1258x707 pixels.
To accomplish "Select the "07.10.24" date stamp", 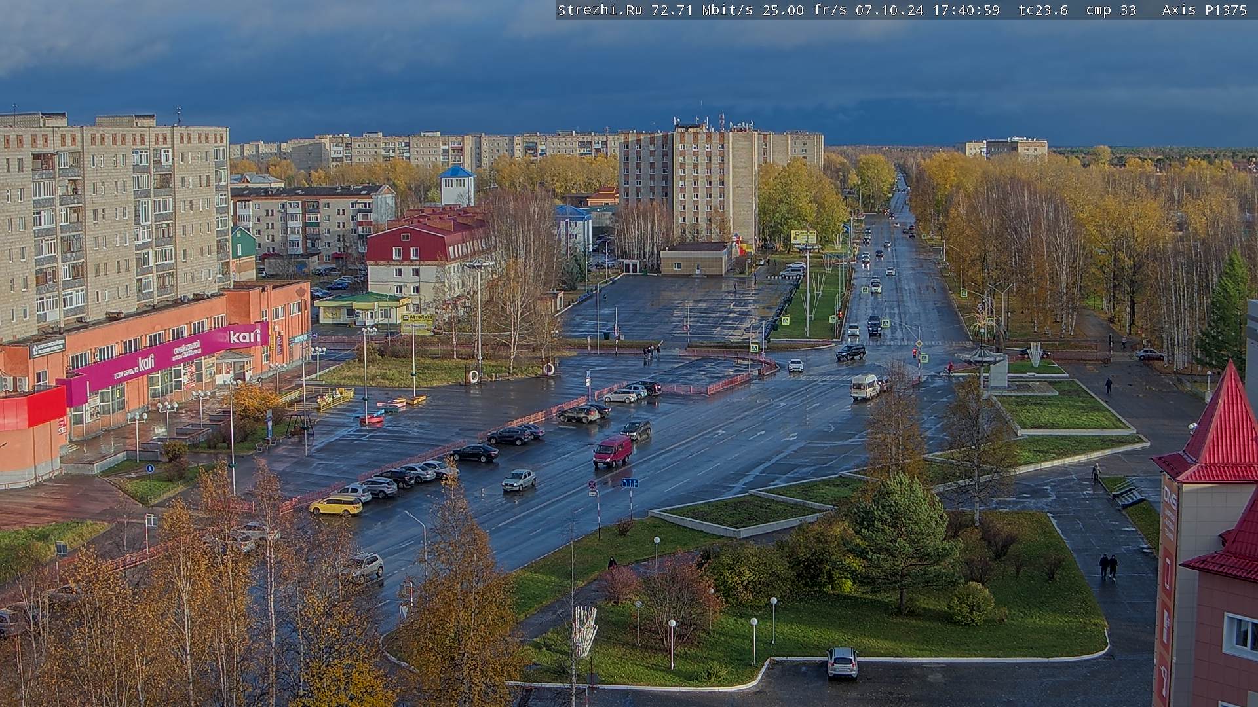I will click(889, 10).
